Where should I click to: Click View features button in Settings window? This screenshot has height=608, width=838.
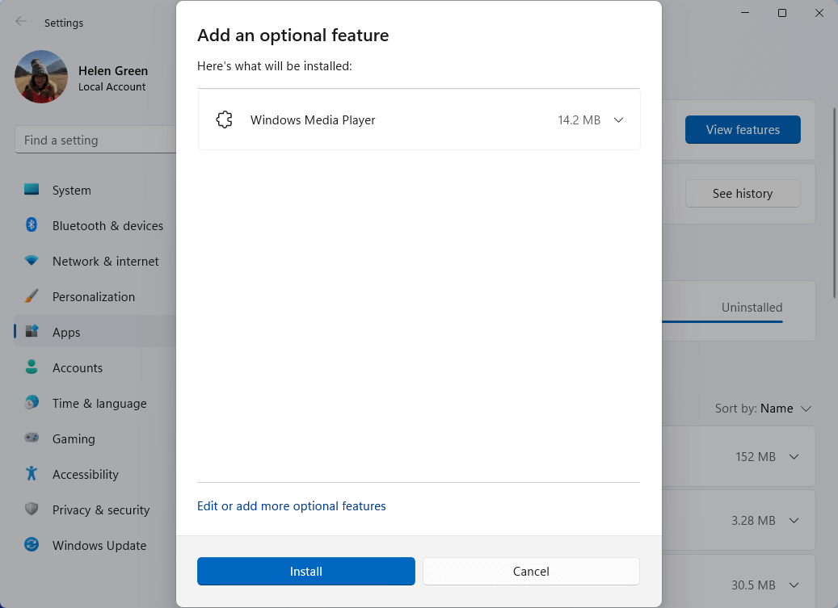pyautogui.click(x=743, y=130)
